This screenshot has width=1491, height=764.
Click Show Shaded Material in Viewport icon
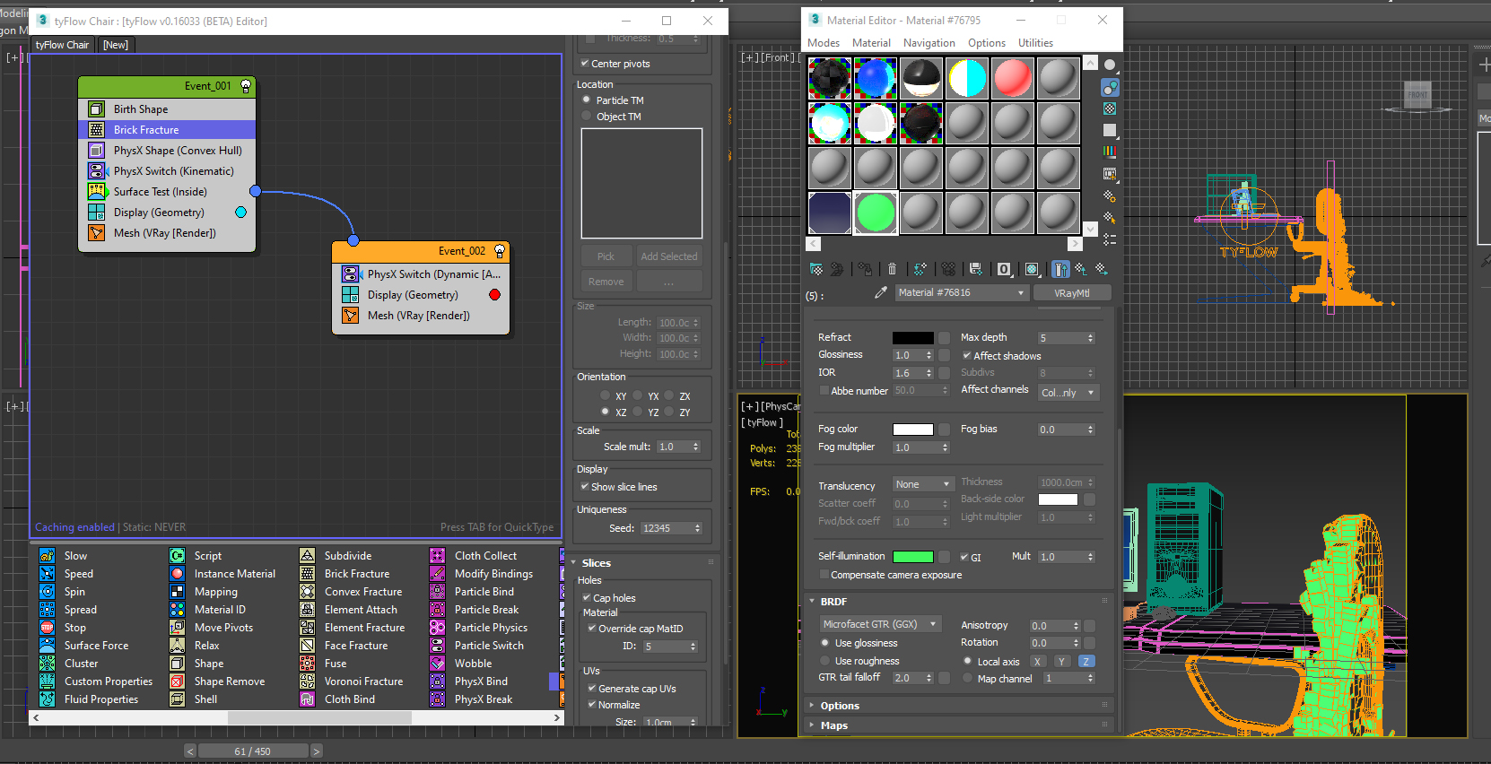(1033, 269)
